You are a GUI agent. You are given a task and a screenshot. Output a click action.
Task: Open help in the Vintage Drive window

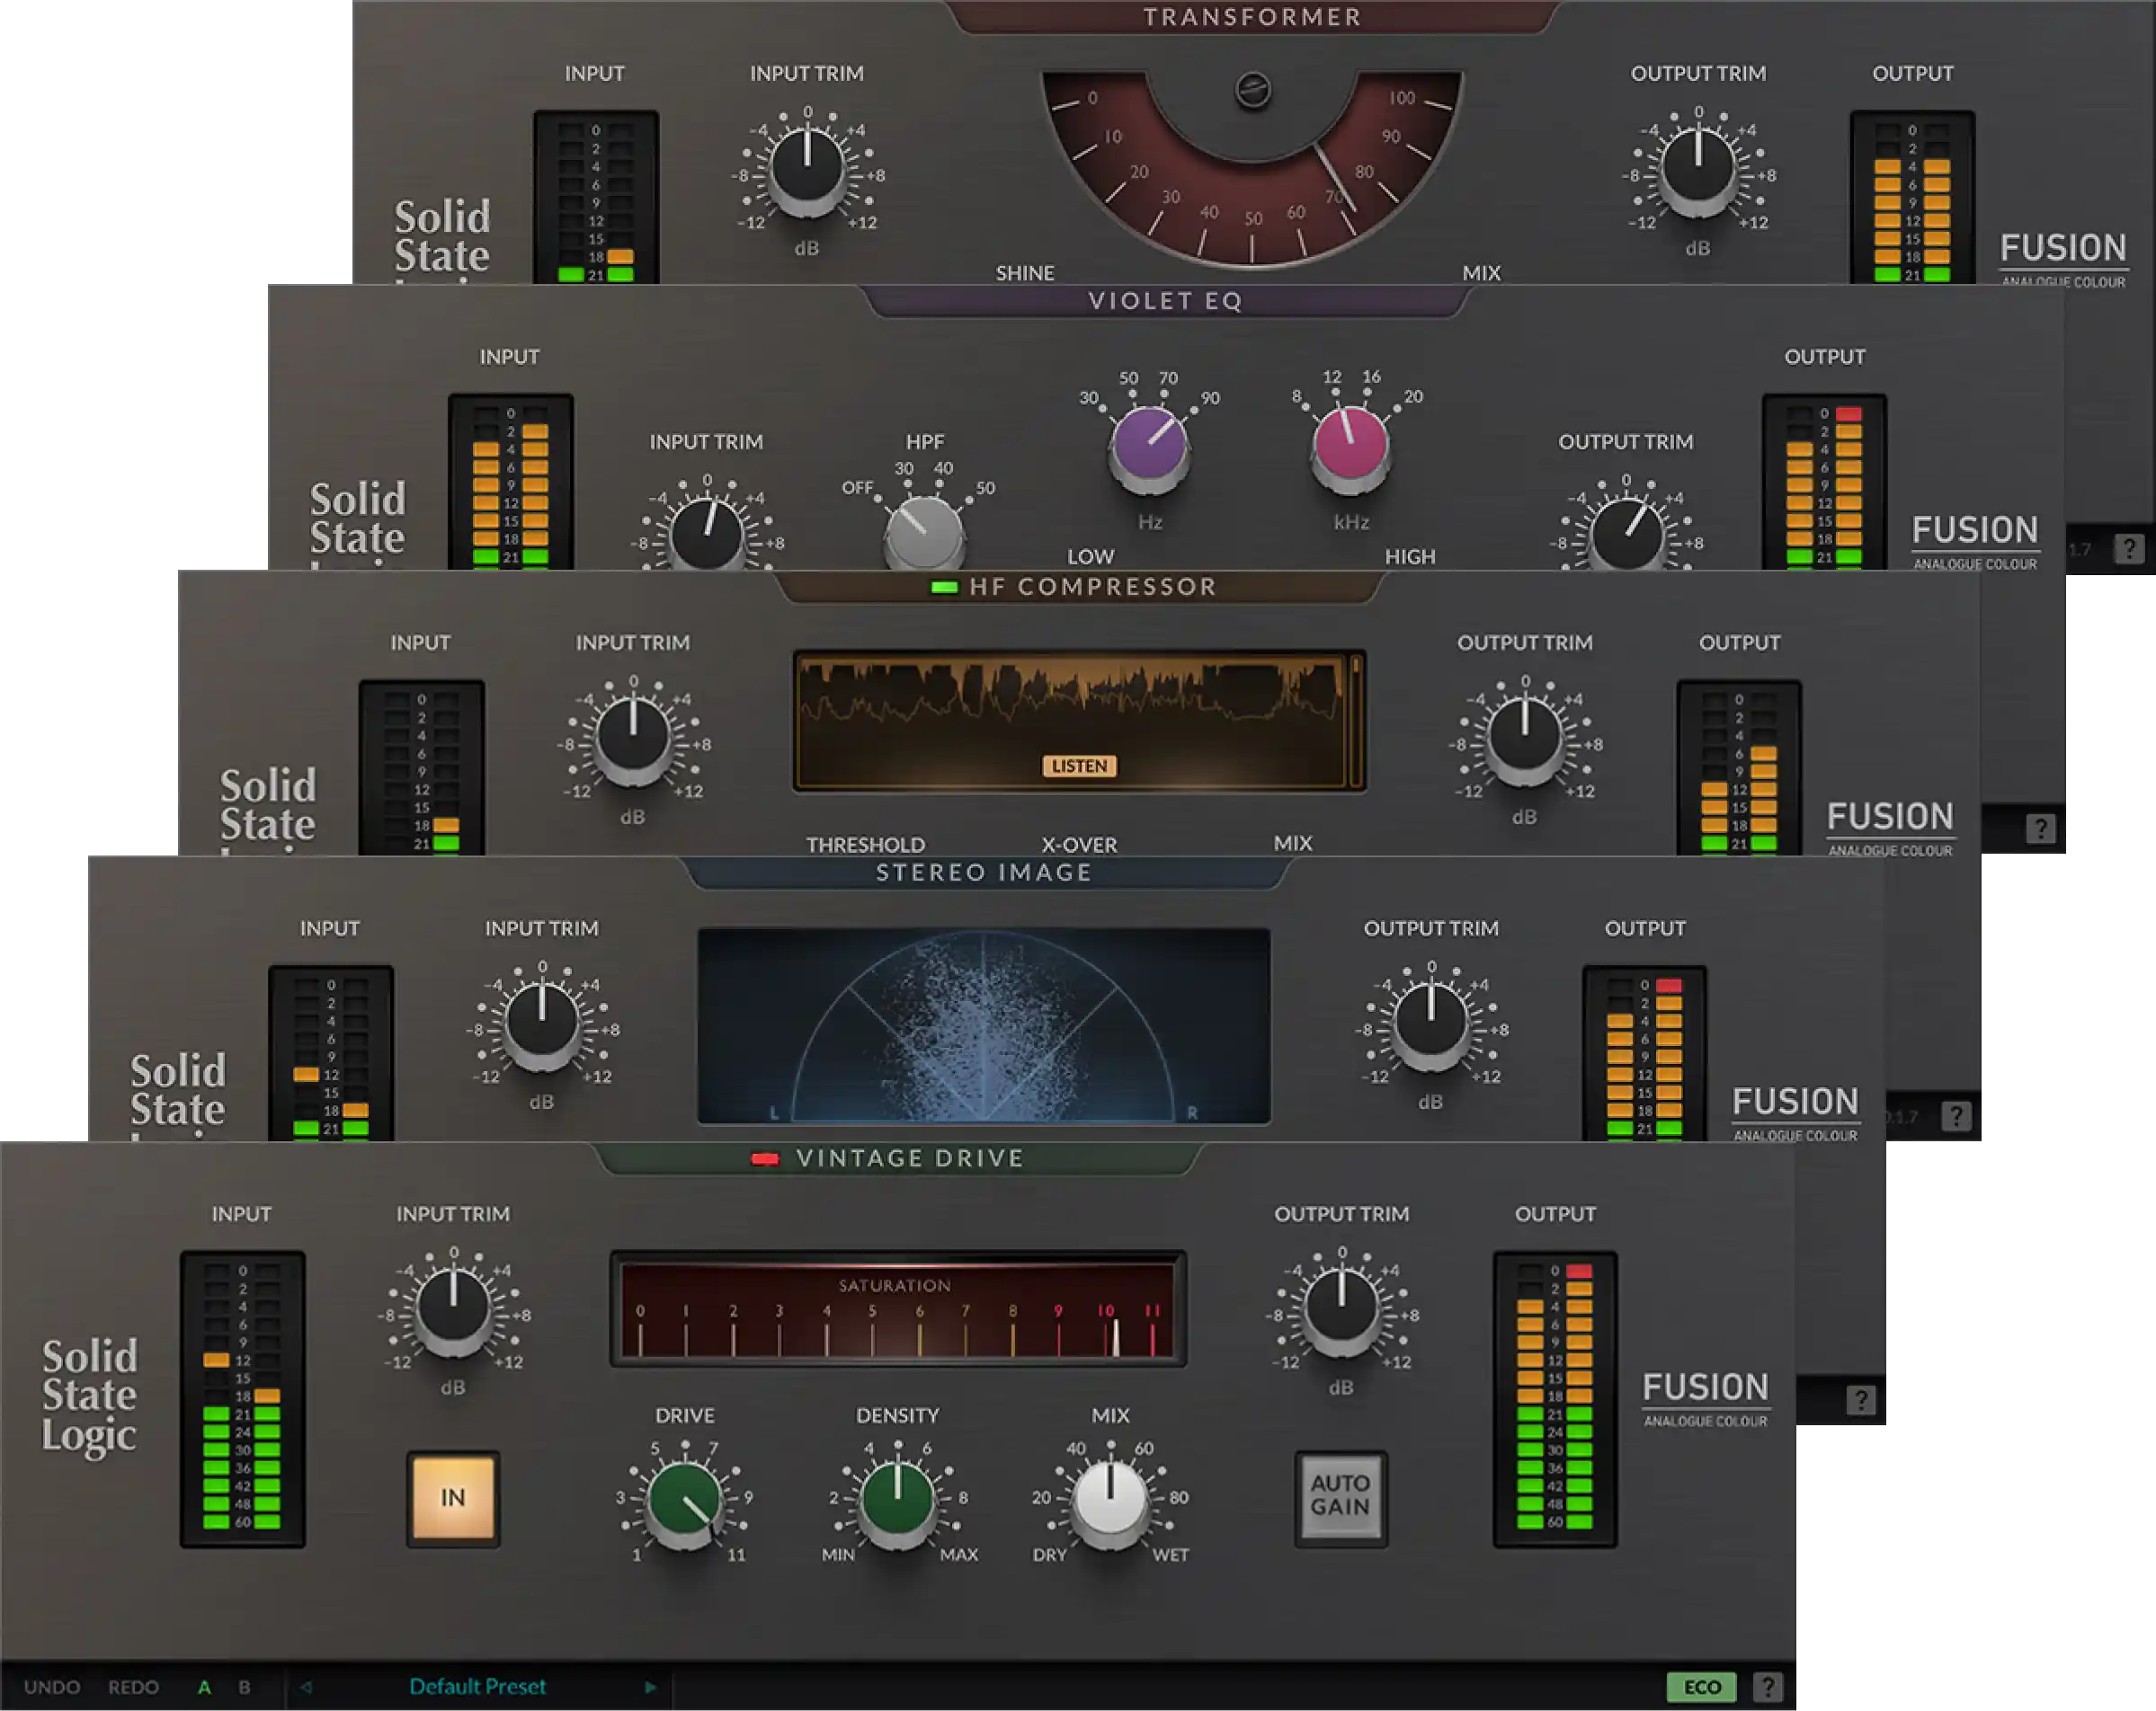pyautogui.click(x=1767, y=1687)
